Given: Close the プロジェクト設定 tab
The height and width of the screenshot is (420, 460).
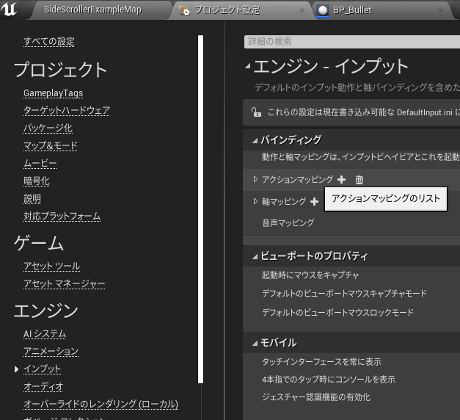Looking at the screenshot, I should [x=302, y=10].
